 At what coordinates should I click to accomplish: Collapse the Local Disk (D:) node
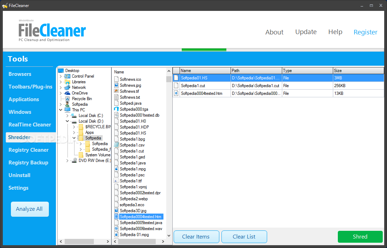click(67, 121)
